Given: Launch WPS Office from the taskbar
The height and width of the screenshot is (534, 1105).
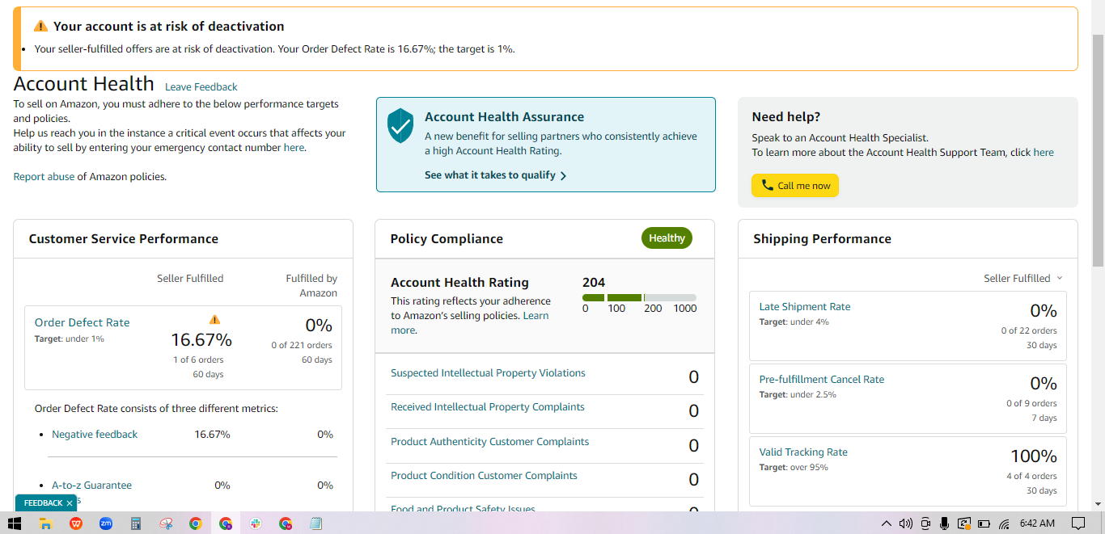Looking at the screenshot, I should click(x=76, y=523).
